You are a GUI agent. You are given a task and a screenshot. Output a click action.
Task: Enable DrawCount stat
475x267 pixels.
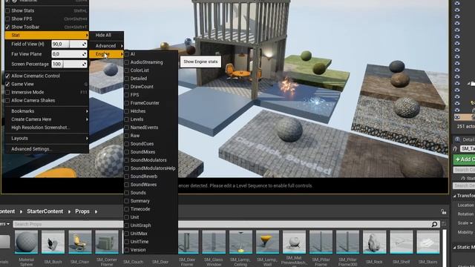coord(127,87)
